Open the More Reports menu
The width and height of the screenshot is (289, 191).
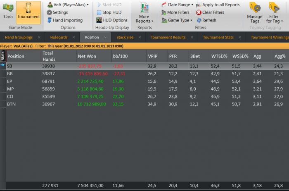[144, 13]
